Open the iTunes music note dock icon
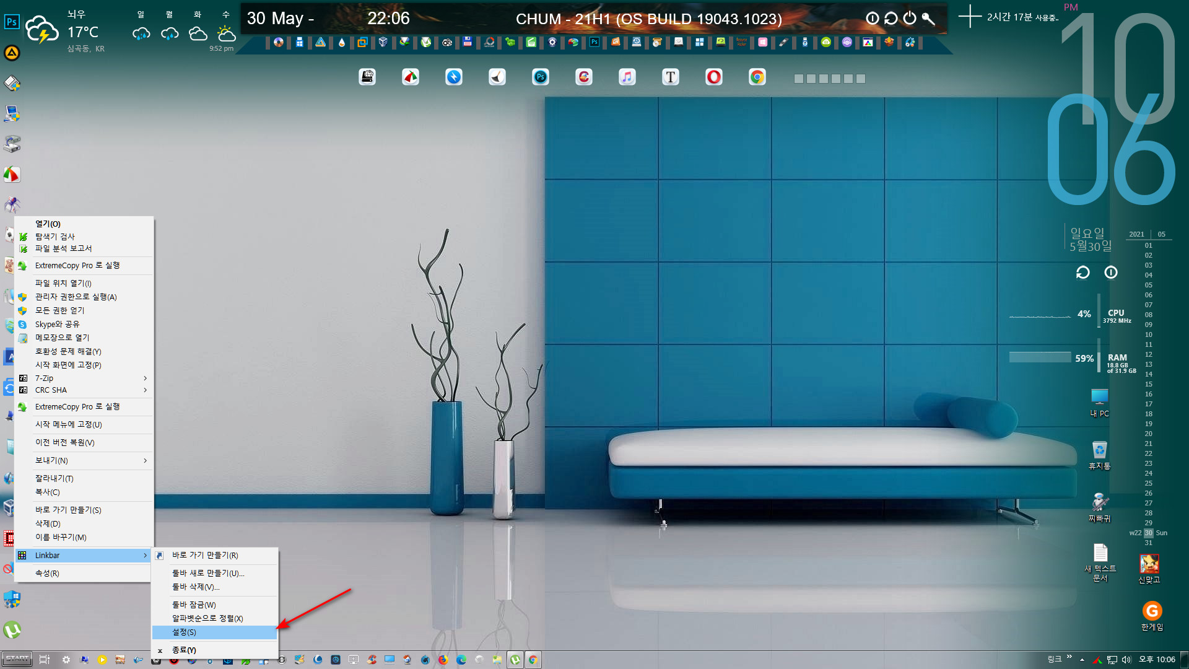The height and width of the screenshot is (669, 1189). [627, 77]
